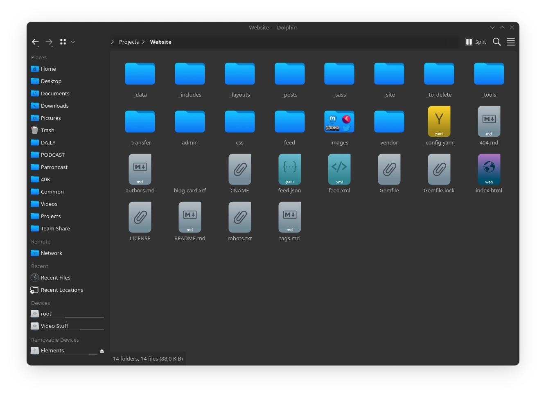Viewport: 546px width, 397px height.
Task: Select the icons view mode button
Action: pos(63,42)
